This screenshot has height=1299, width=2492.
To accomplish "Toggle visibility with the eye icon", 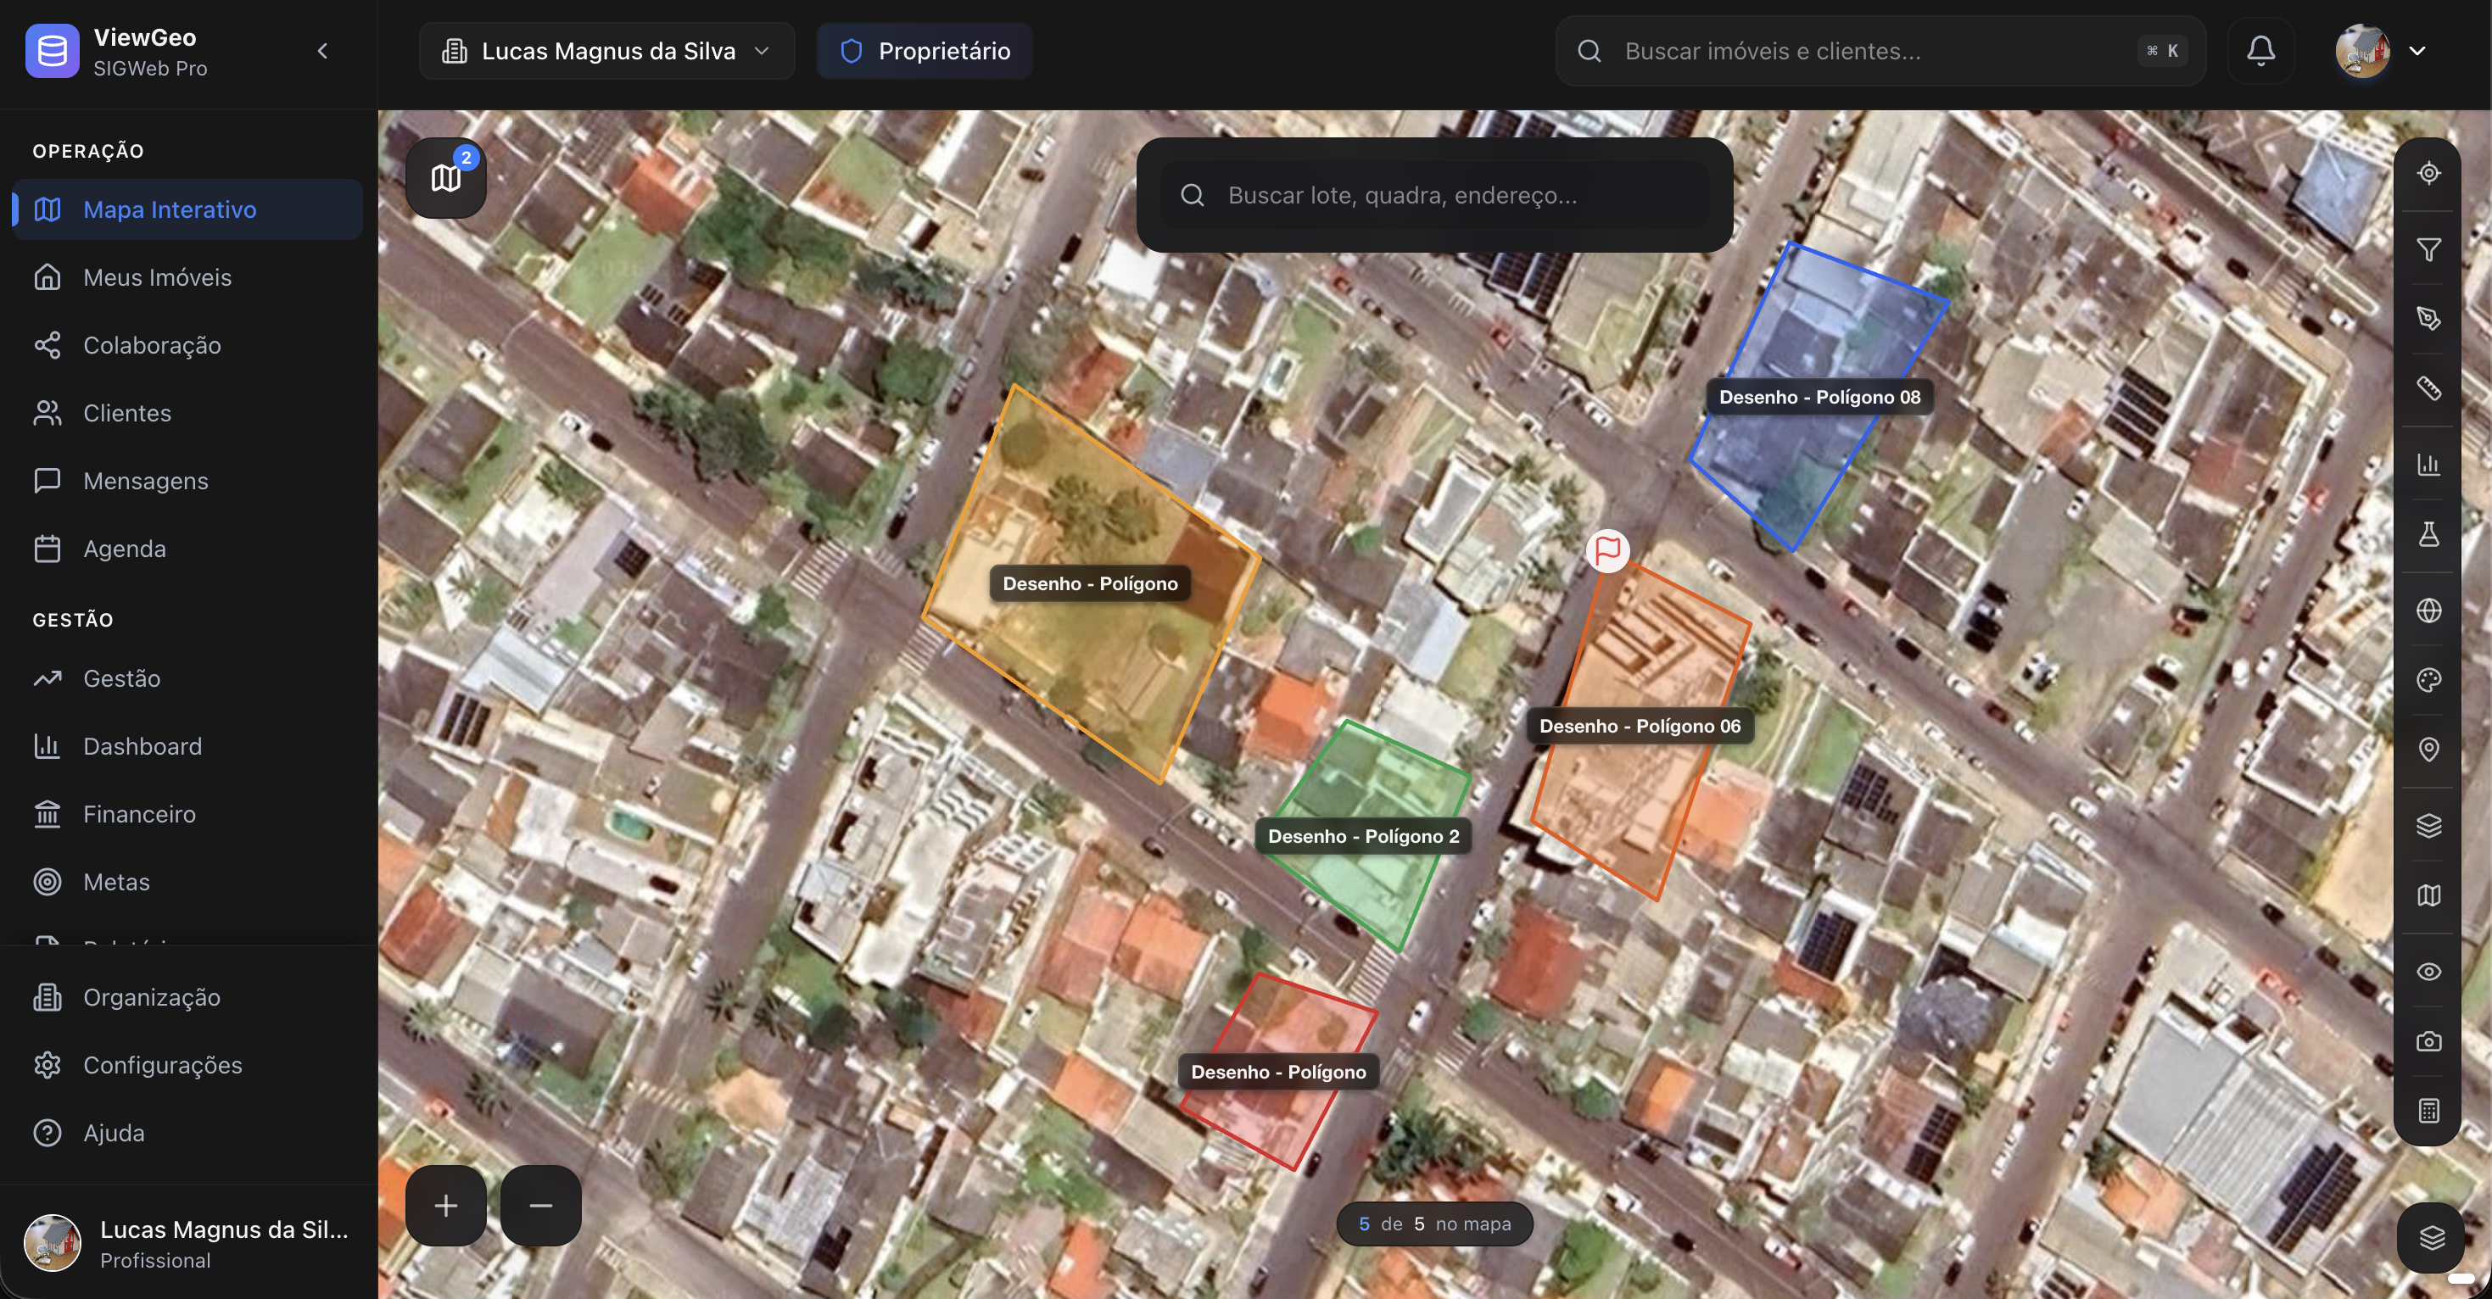I will coord(2428,972).
